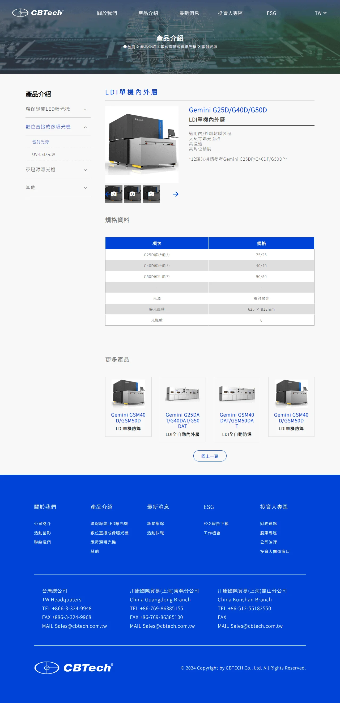Click Gemini G25D/G40D/G50D product title

[228, 110]
